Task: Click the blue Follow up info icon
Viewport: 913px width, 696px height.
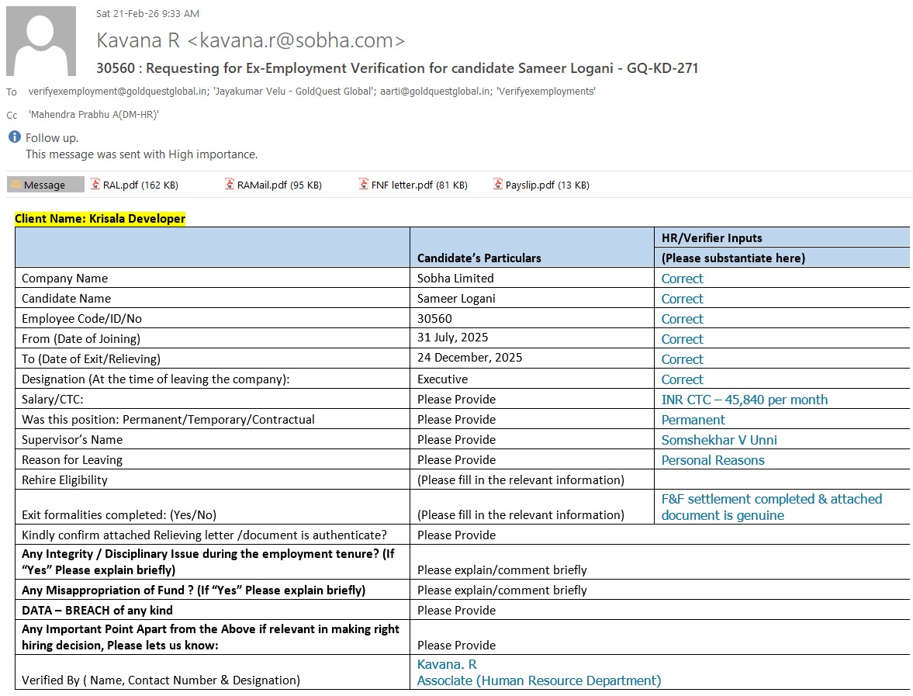Action: 15,137
